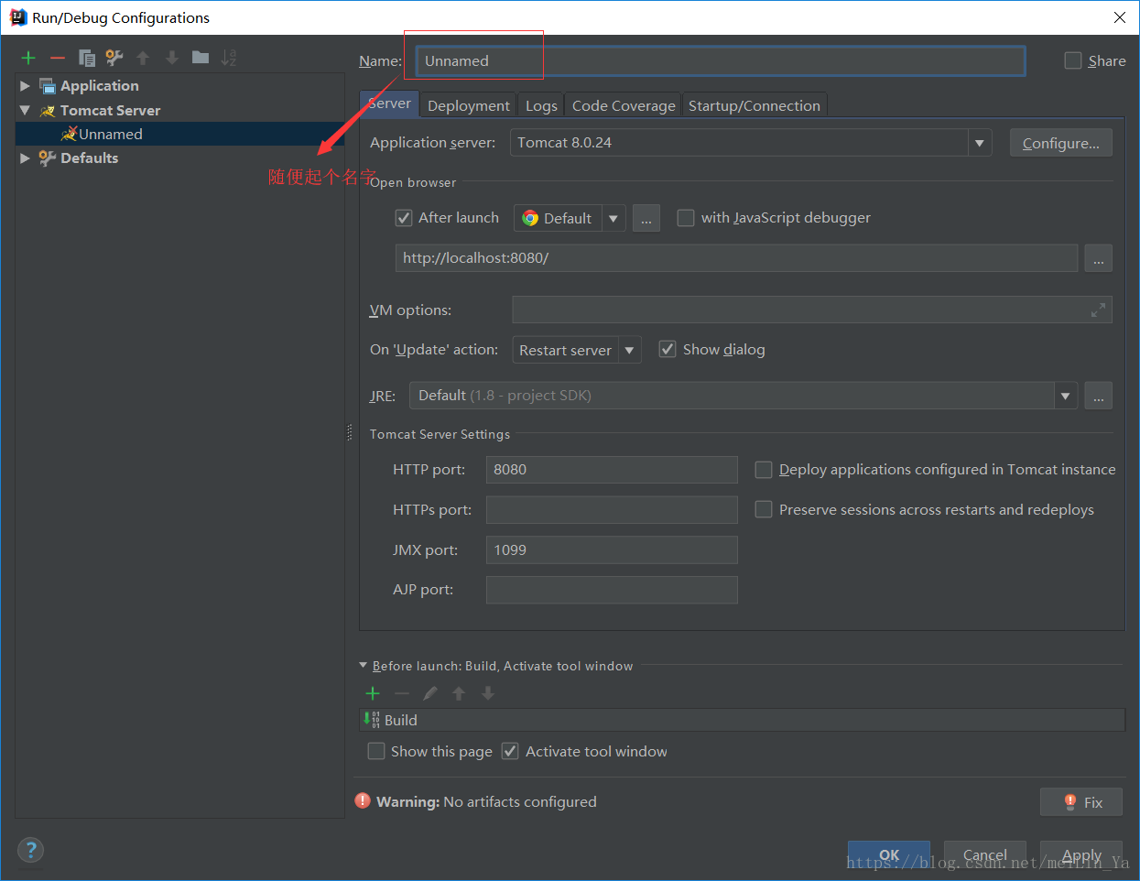Click the JMX port field
The height and width of the screenshot is (881, 1140).
pyautogui.click(x=612, y=550)
